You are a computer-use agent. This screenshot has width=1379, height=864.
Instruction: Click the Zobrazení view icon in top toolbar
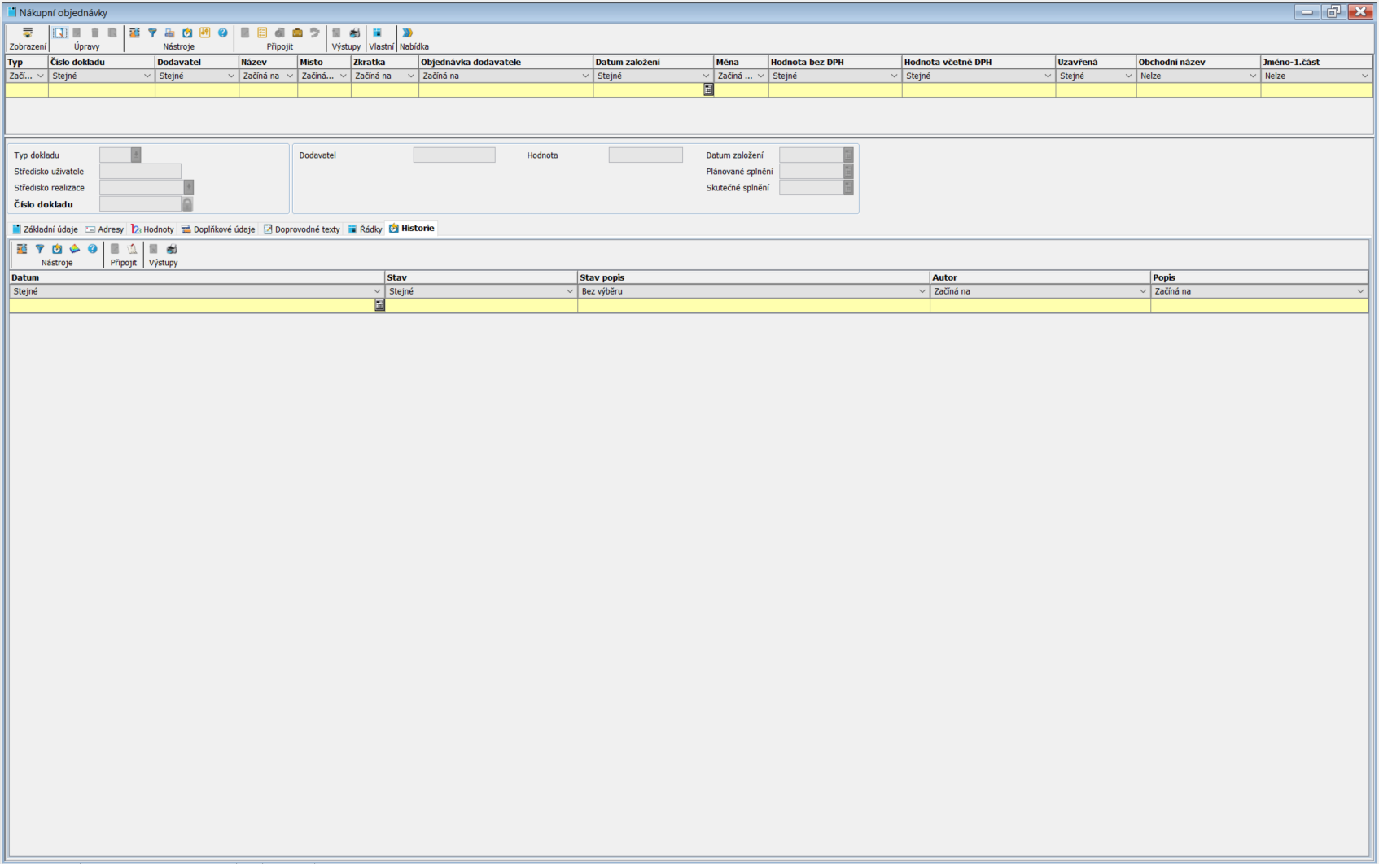pos(28,33)
